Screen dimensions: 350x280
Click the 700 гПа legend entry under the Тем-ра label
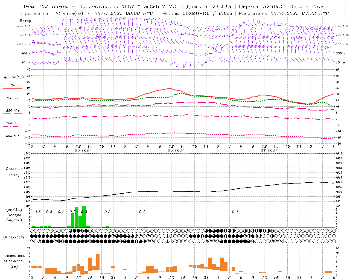pyautogui.click(x=13, y=123)
